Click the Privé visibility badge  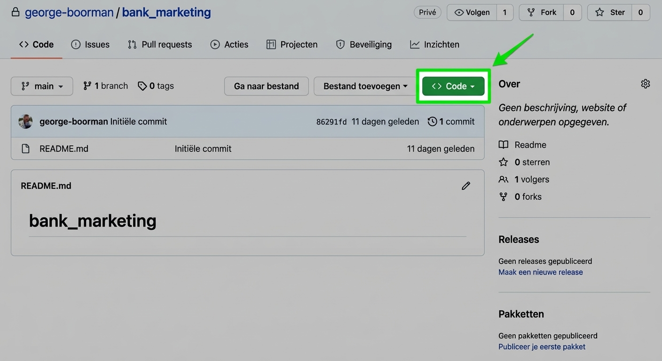tap(427, 12)
